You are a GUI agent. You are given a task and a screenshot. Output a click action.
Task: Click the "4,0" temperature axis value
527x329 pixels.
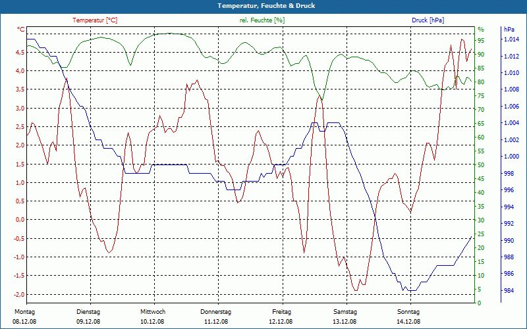coord(20,71)
